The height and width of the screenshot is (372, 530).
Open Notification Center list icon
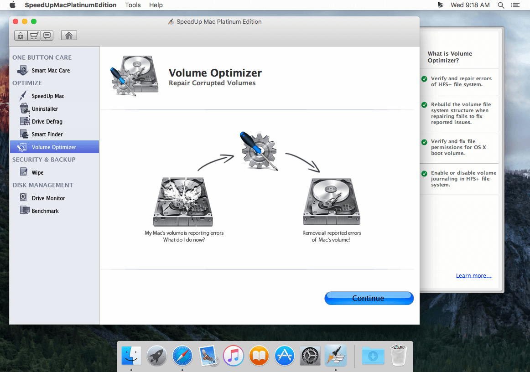[515, 5]
